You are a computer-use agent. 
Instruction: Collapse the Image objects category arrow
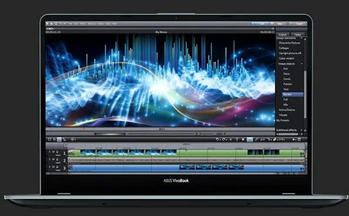302,64
